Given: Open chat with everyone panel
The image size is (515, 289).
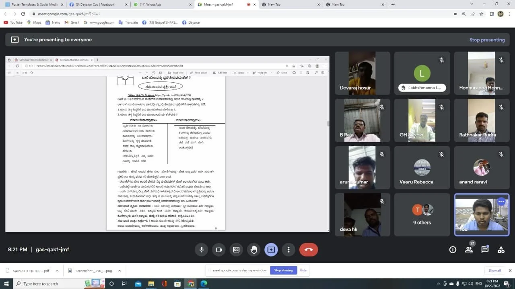Looking at the screenshot, I should tap(485, 250).
